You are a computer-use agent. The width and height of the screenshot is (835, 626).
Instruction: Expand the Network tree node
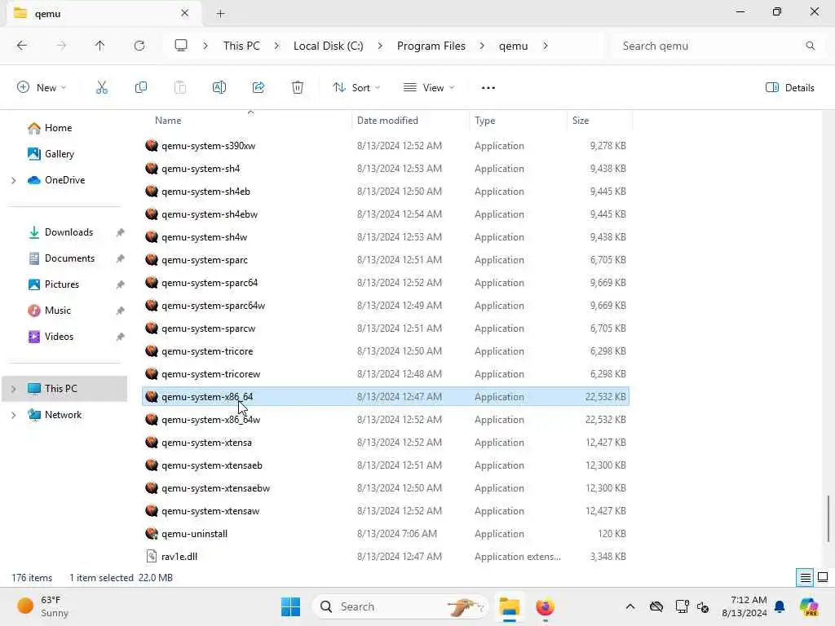point(14,415)
